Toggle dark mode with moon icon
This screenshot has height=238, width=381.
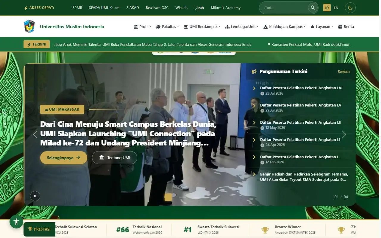point(350,8)
